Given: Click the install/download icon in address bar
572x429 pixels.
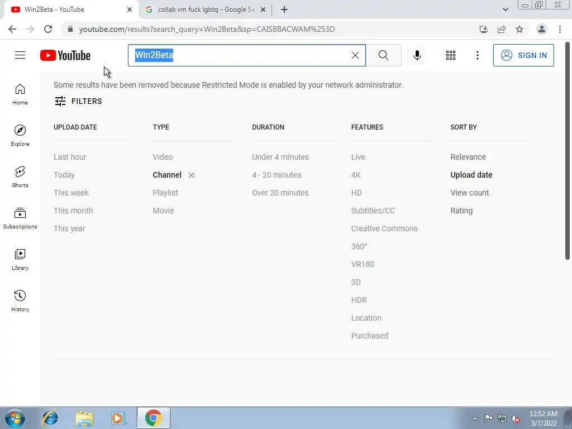Looking at the screenshot, I should (x=484, y=29).
